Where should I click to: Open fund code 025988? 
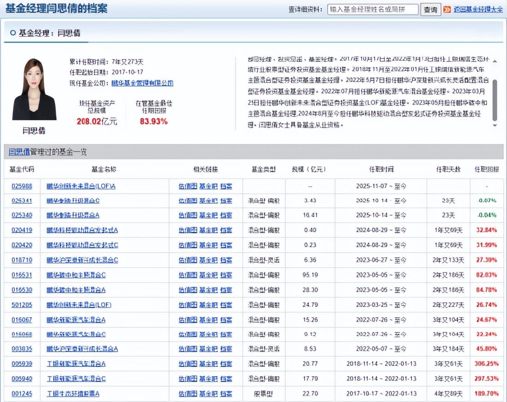coord(22,186)
